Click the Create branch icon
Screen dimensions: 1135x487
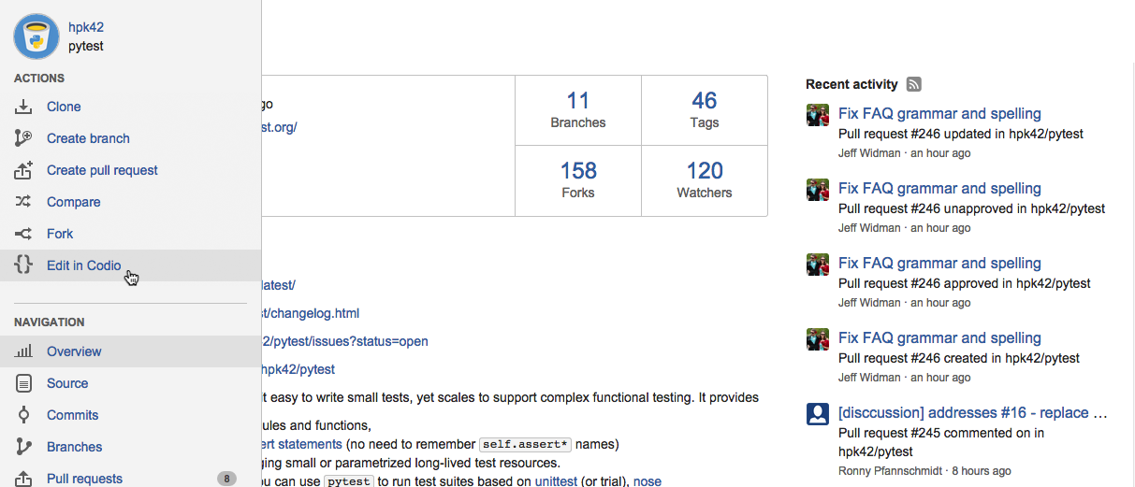click(24, 138)
